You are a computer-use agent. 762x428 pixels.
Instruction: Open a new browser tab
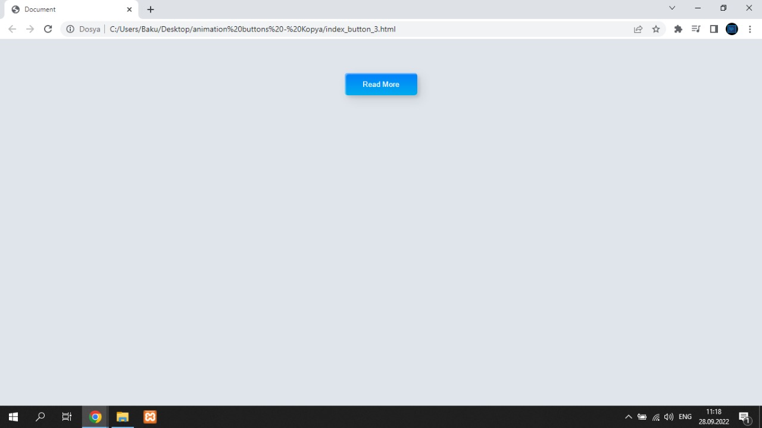[150, 10]
